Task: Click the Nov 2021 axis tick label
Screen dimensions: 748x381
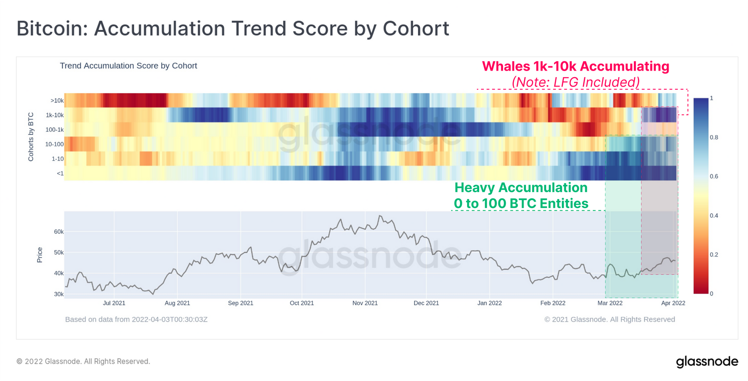Action: pyautogui.click(x=365, y=303)
